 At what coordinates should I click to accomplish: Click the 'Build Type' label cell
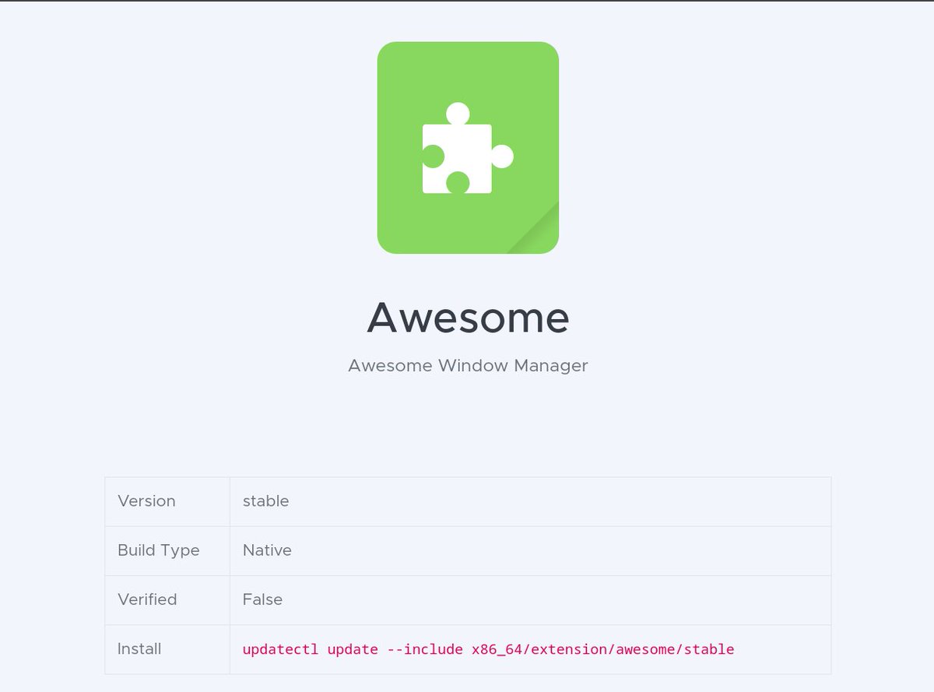coord(167,550)
